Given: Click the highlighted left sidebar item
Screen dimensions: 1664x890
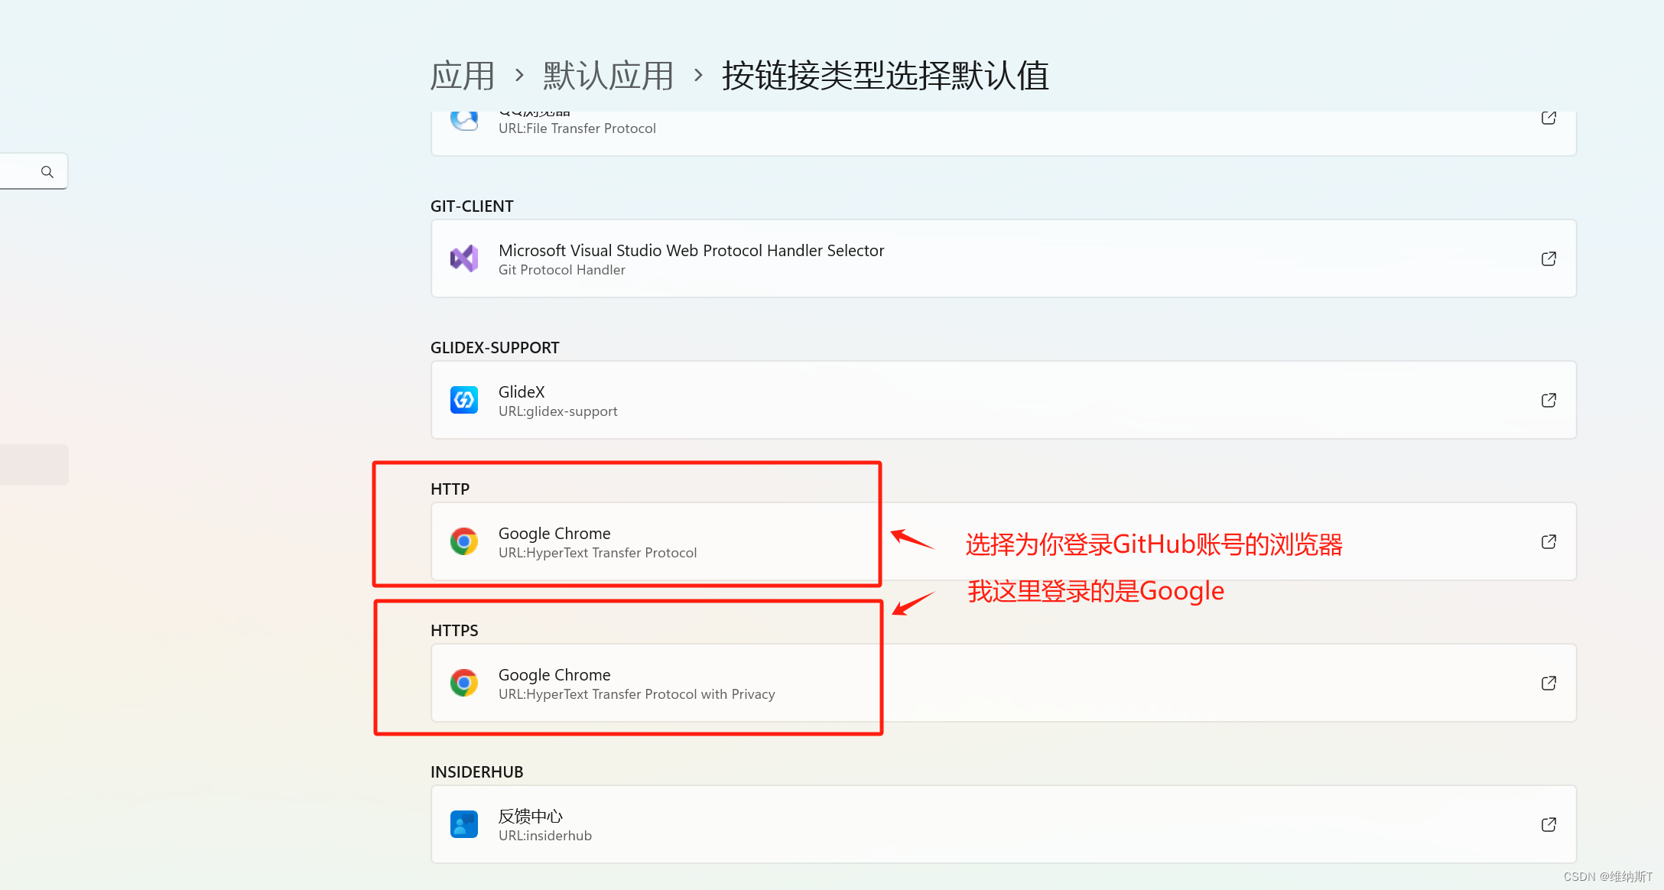Looking at the screenshot, I should [34, 464].
